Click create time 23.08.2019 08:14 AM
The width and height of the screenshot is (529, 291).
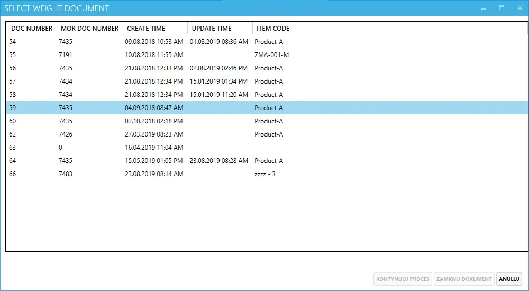pyautogui.click(x=154, y=174)
